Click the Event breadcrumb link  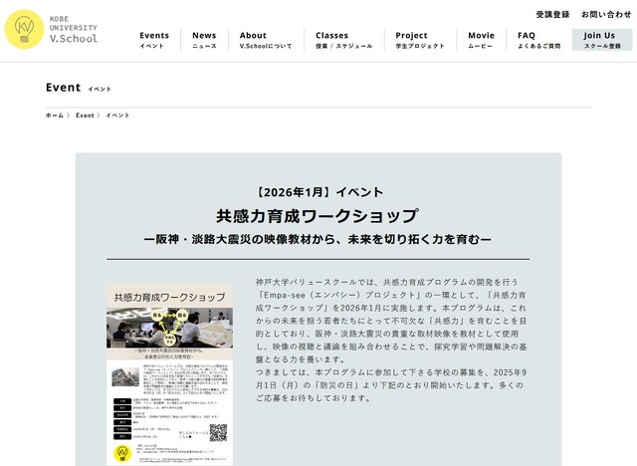pos(85,116)
